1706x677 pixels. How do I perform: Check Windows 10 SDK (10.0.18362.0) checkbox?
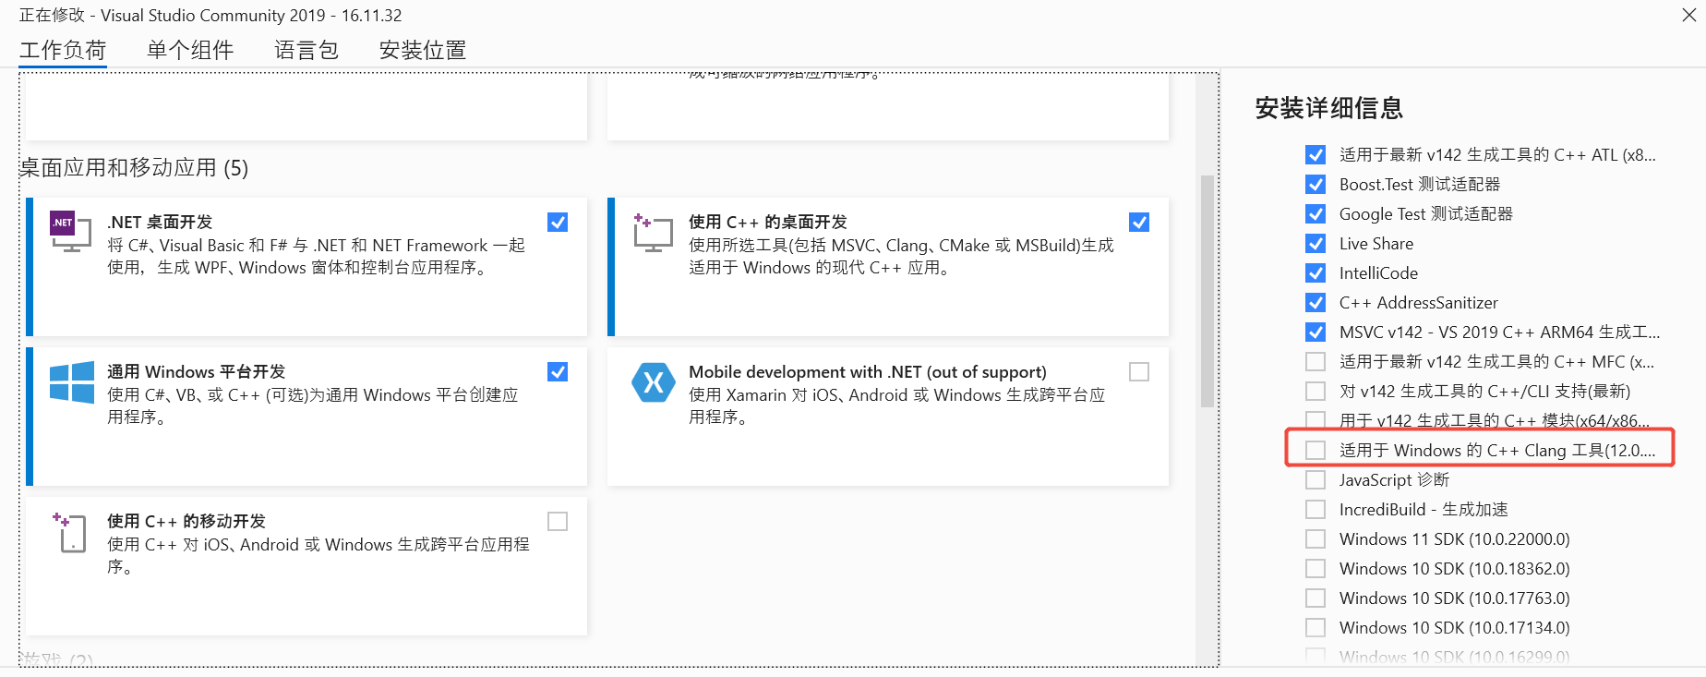[1316, 569]
